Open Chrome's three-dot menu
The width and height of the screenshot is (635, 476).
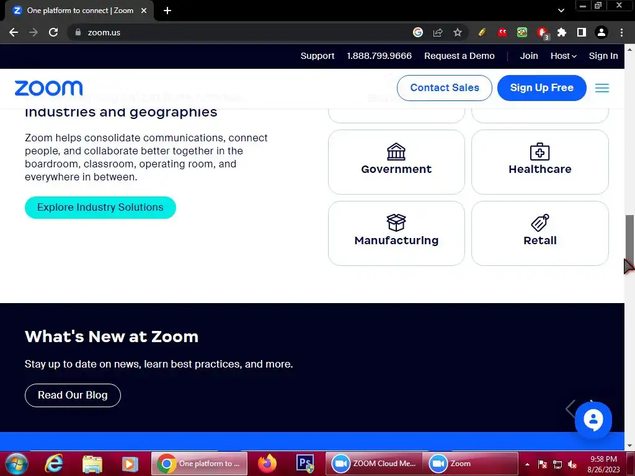pos(621,32)
